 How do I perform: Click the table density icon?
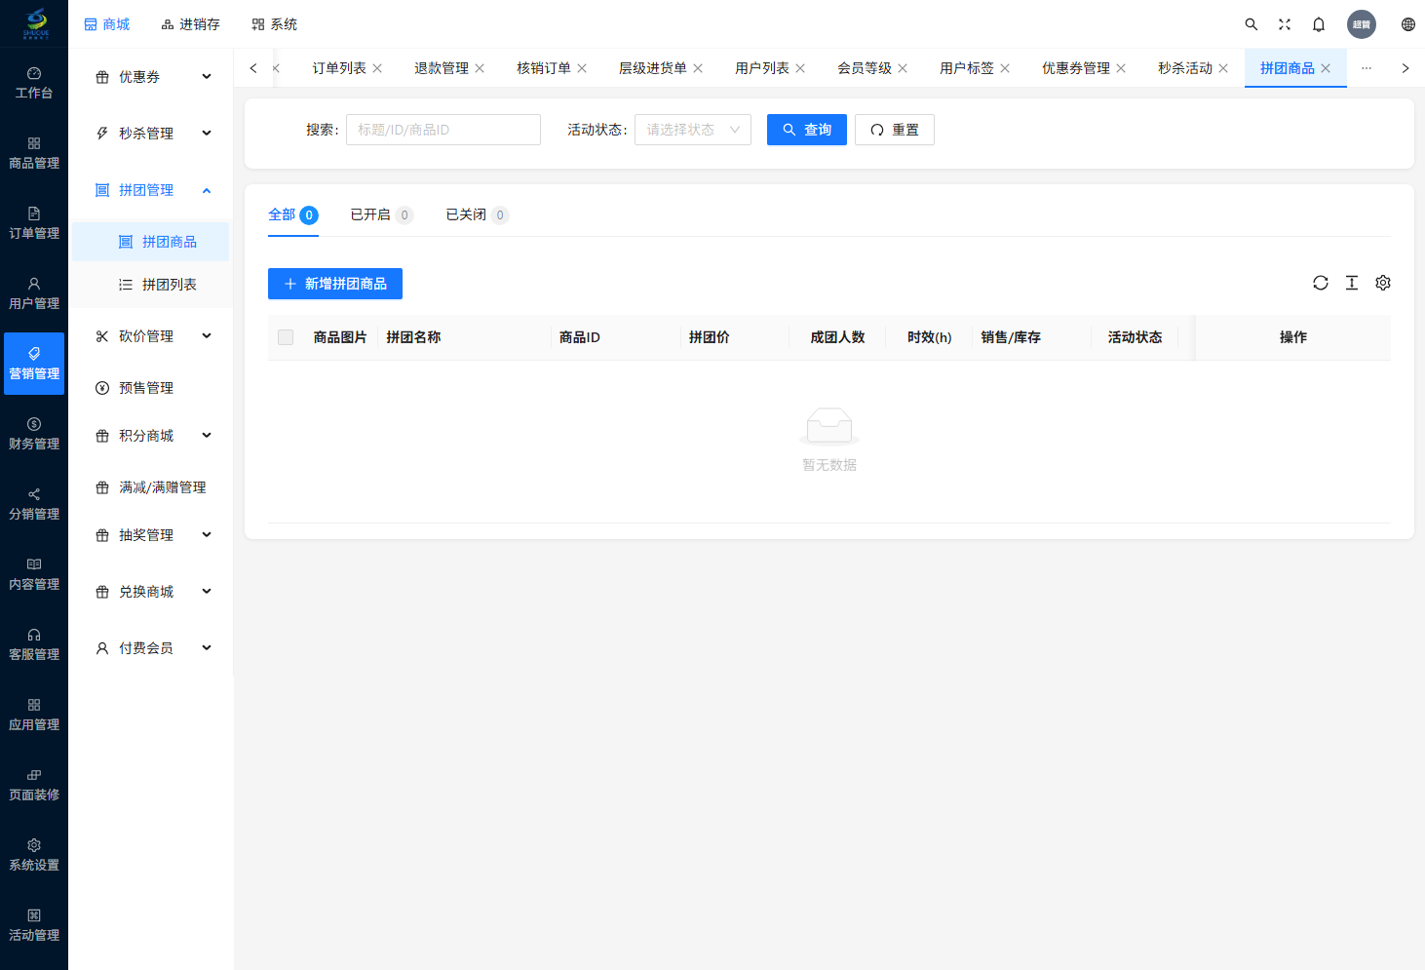tap(1352, 283)
